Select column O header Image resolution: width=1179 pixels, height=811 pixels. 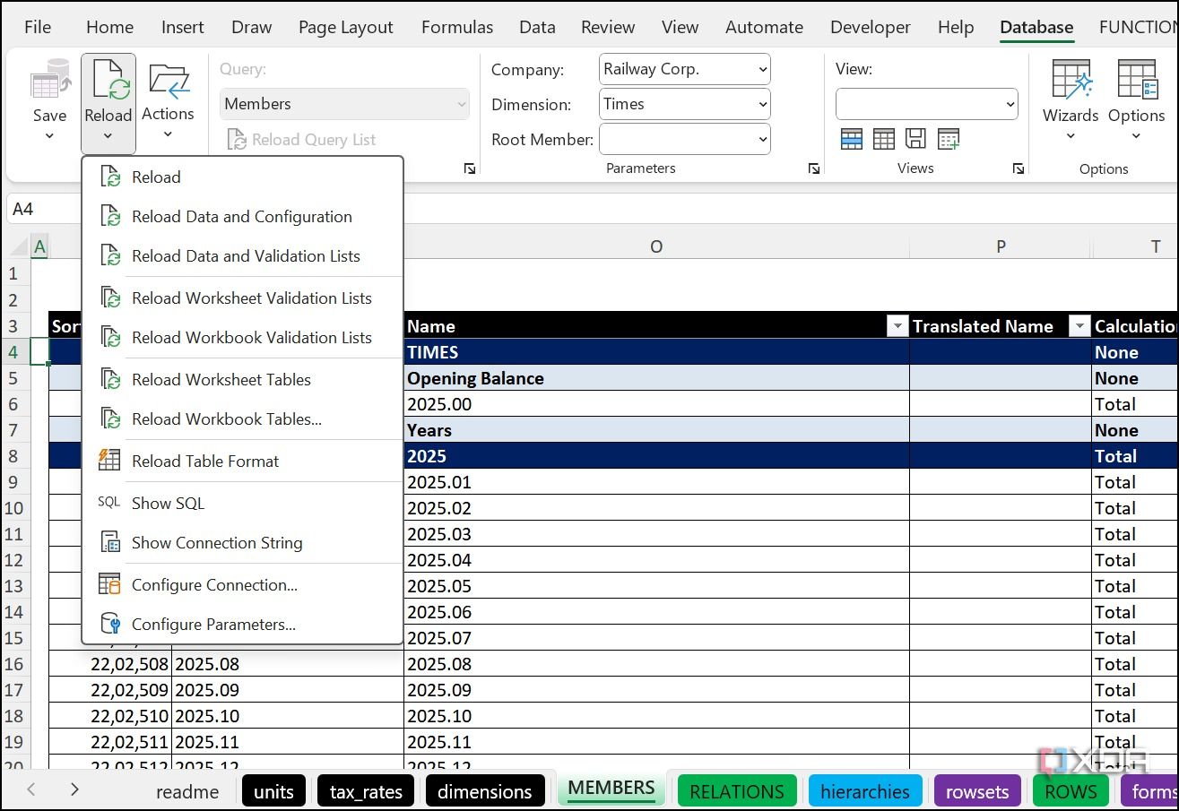click(656, 246)
